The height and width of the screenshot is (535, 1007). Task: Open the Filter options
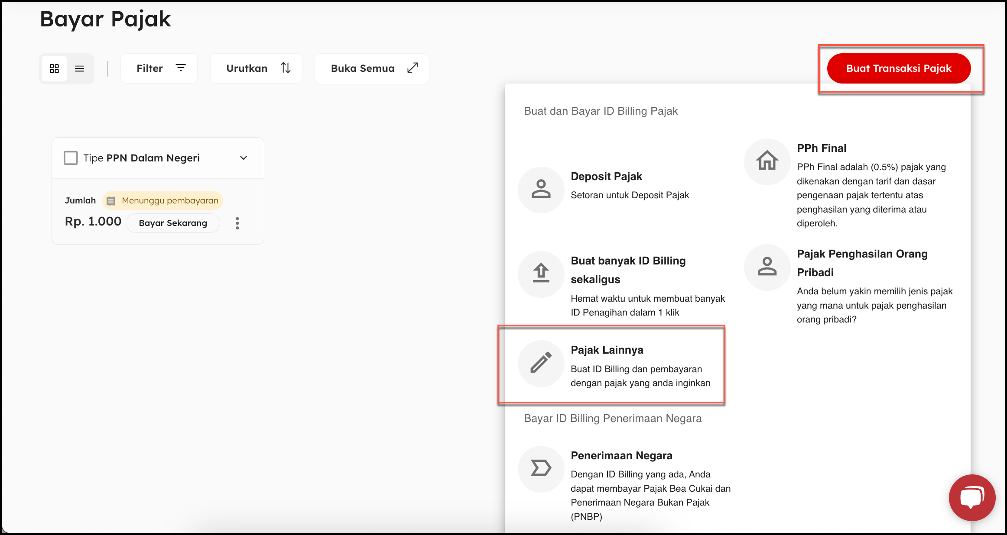[x=159, y=68]
